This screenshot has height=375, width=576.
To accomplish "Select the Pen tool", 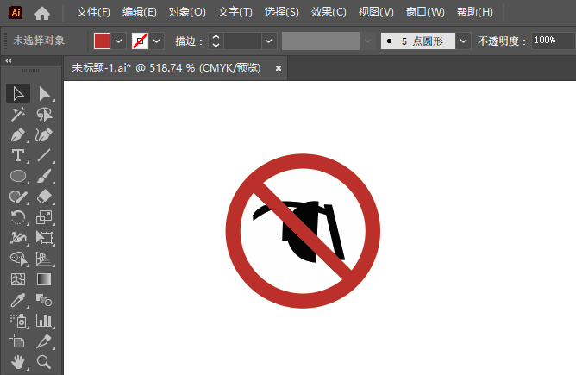I will (x=18, y=134).
